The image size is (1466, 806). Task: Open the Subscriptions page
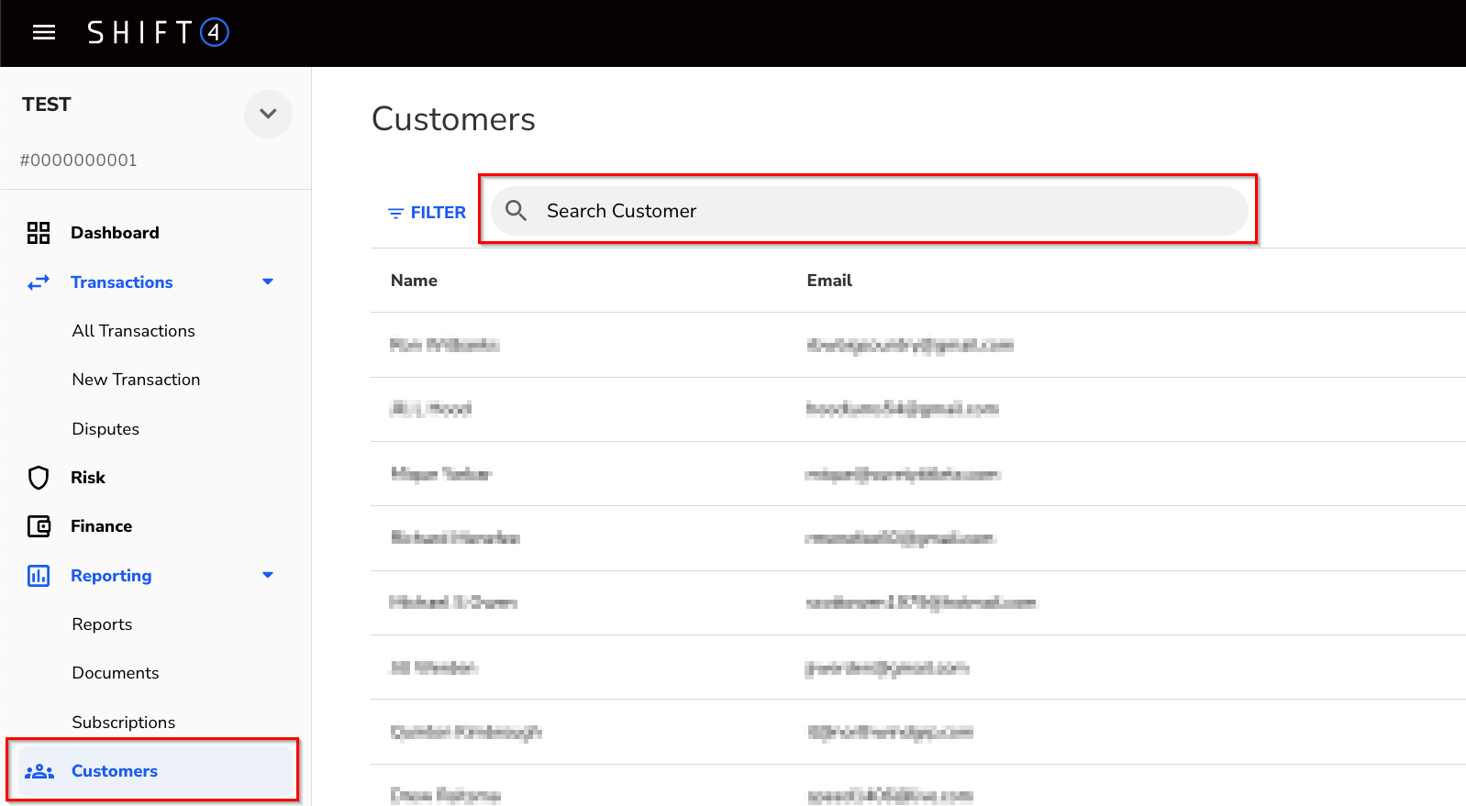(123, 723)
